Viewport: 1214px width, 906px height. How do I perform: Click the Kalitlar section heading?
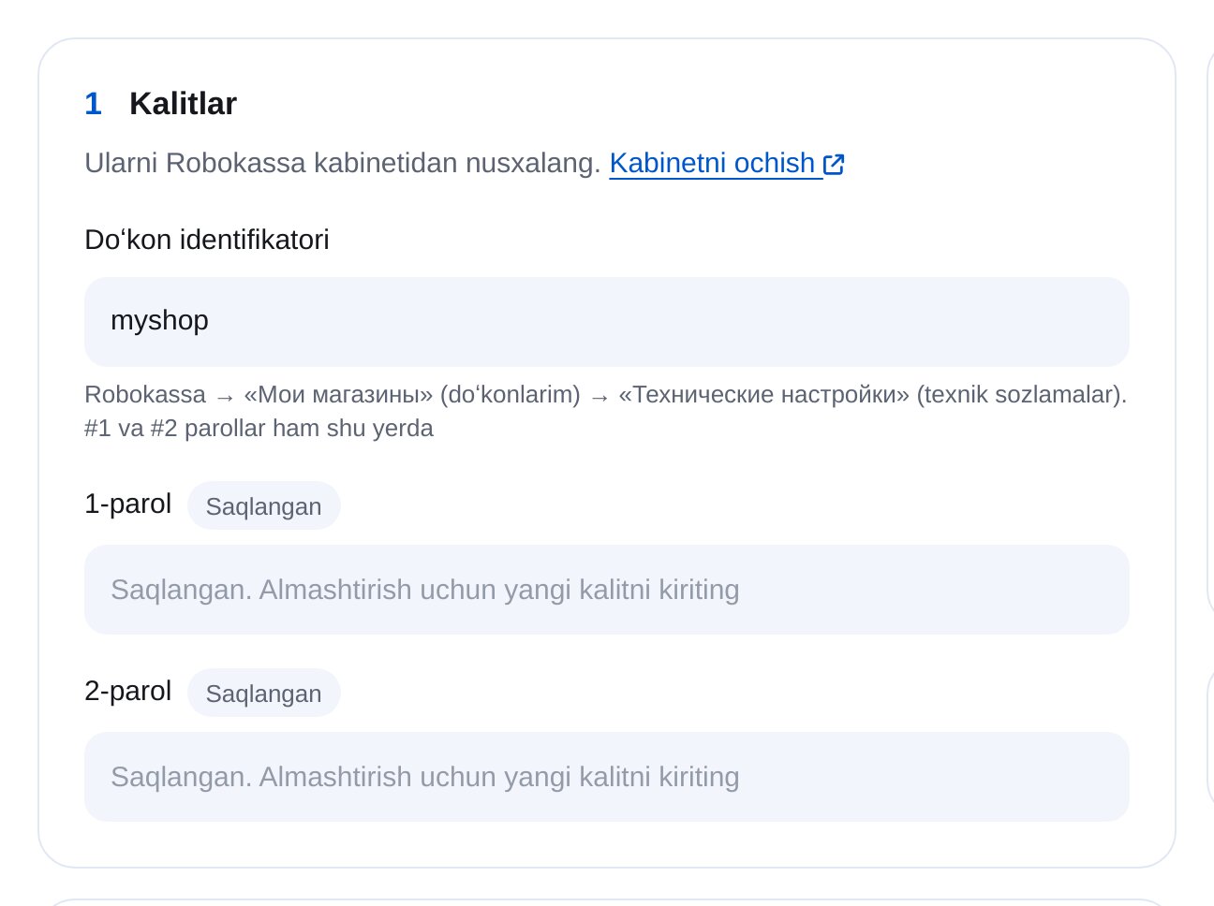(x=183, y=103)
